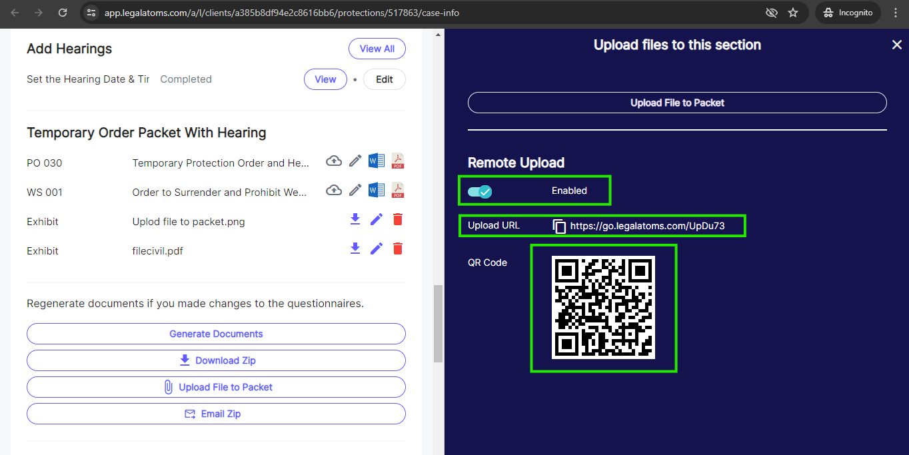
Task: Click the Generate Documents button
Action: [x=216, y=334]
